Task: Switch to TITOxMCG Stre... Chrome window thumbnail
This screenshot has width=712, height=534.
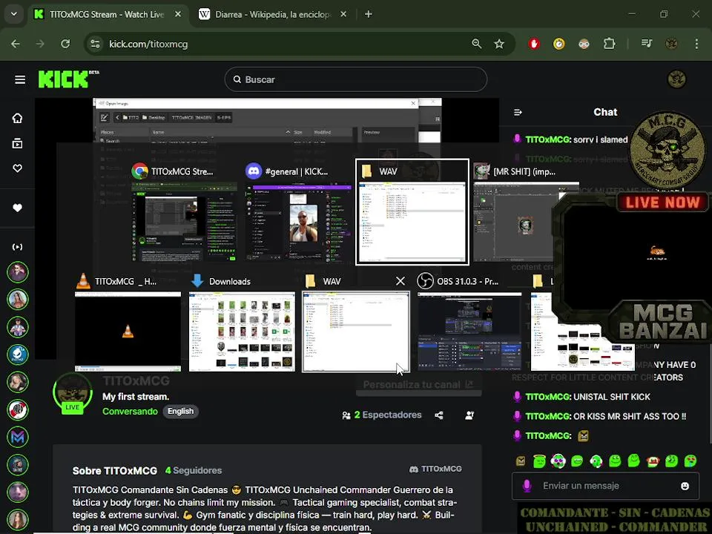Action: pyautogui.click(x=185, y=211)
